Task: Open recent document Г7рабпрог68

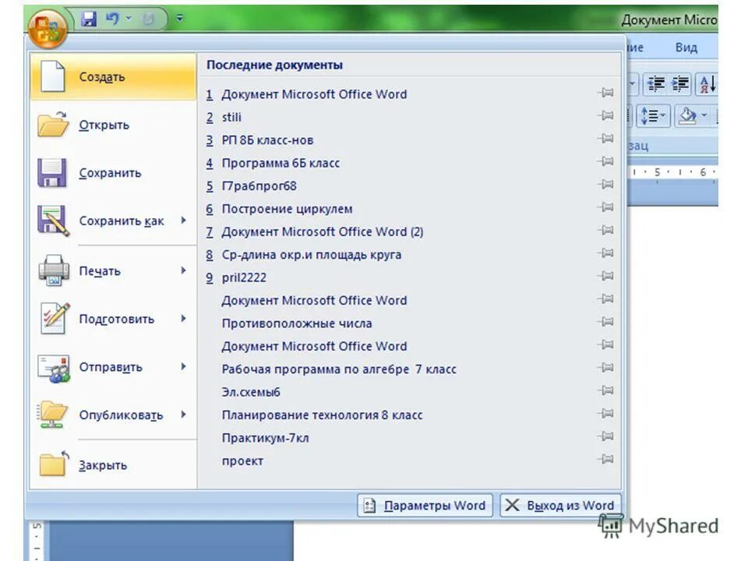Action: click(409, 185)
